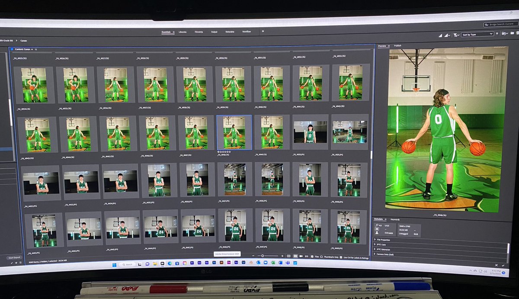Image resolution: width=519 pixels, height=299 pixels.
Task: Expand more workspaces double-chevron
Action: [x=263, y=31]
